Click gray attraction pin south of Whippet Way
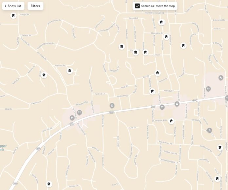This screenshot has height=190, width=228. pos(209,130)
